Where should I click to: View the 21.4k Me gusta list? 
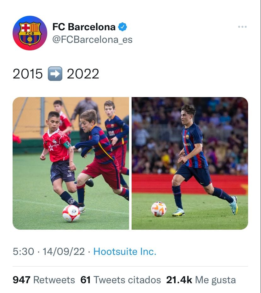pyautogui.click(x=201, y=280)
